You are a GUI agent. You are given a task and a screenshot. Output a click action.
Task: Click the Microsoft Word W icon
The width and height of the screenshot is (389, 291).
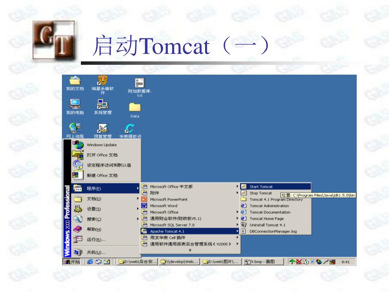pyautogui.click(x=144, y=206)
